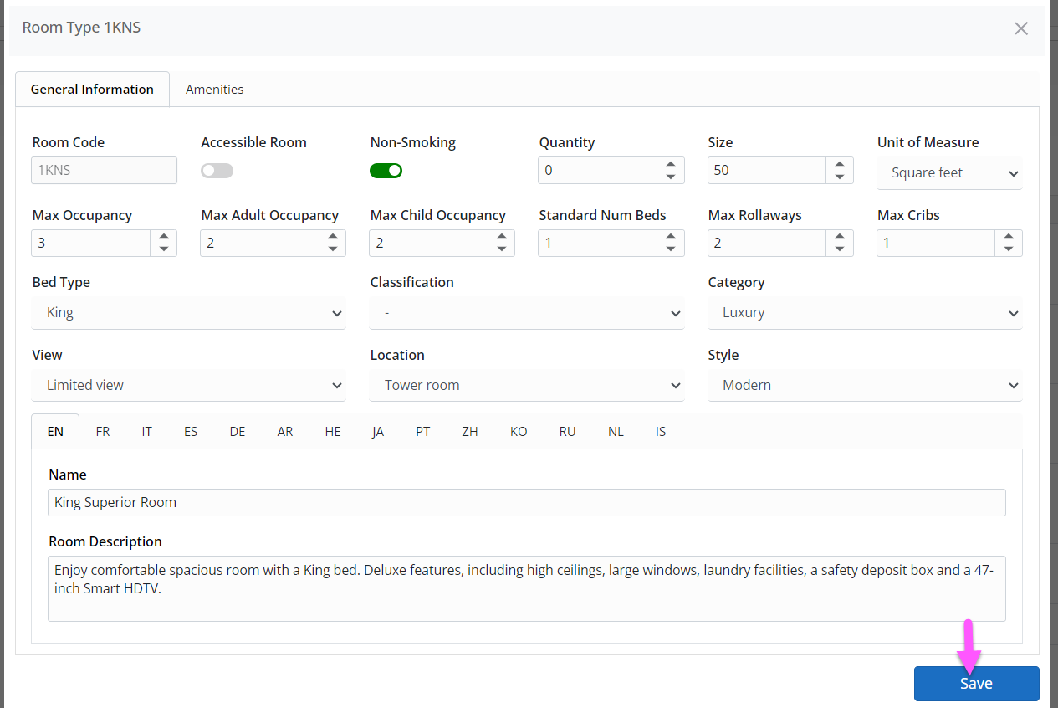Open the Category dropdown showing Luxury

[x=864, y=313]
